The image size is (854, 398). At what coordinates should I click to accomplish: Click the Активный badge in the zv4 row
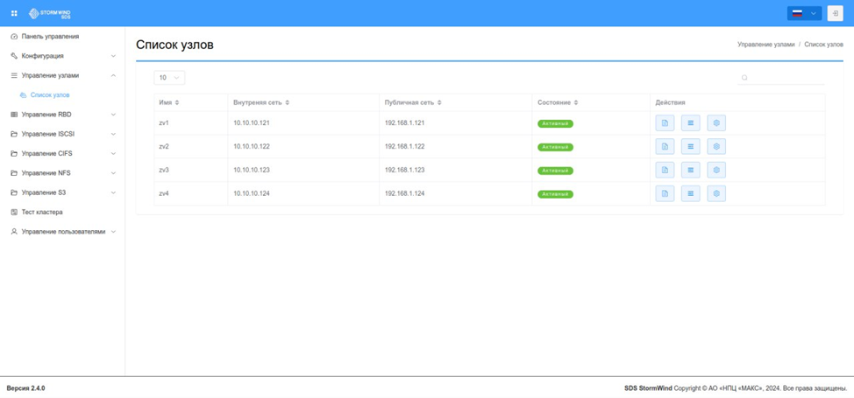pyautogui.click(x=556, y=194)
